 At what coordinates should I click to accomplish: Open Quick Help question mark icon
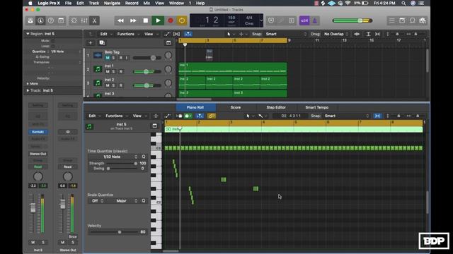[x=50, y=20]
